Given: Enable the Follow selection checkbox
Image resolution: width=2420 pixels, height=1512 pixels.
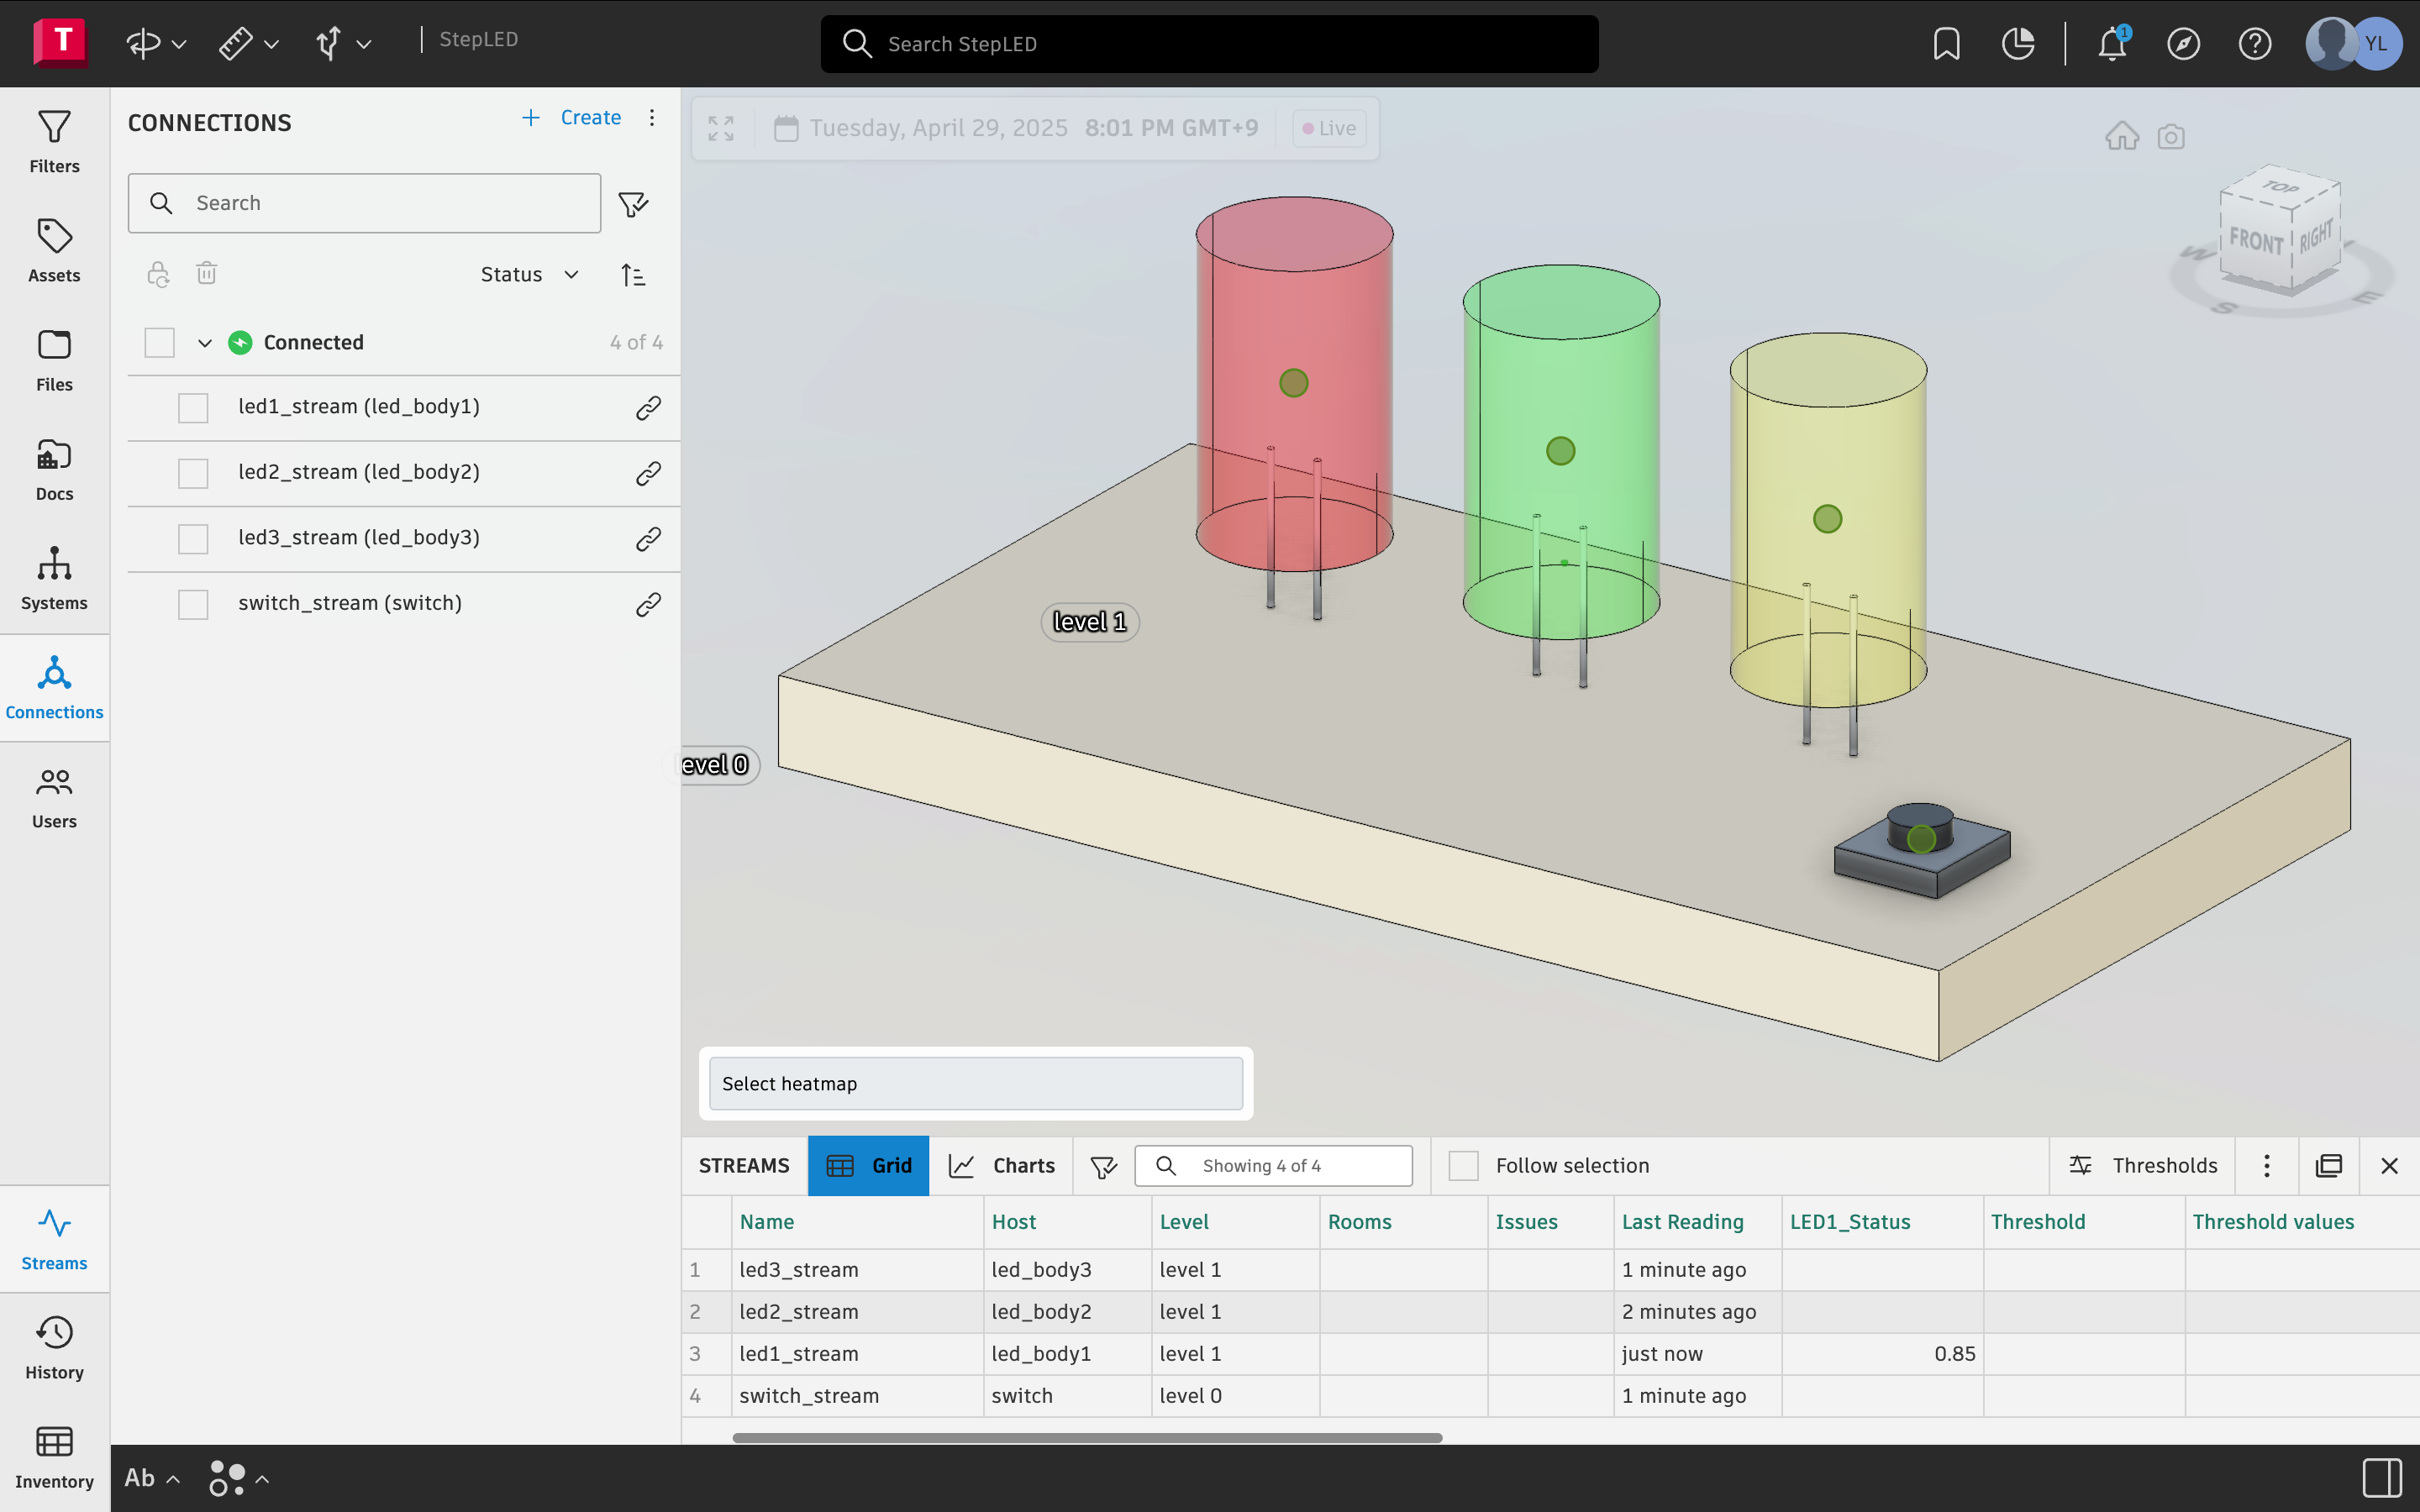Looking at the screenshot, I should 1463,1166.
